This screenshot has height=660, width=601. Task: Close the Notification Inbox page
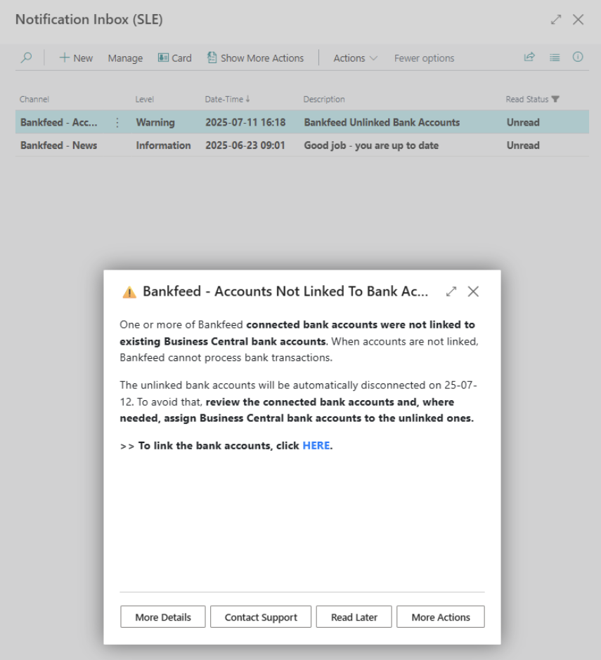click(x=579, y=20)
